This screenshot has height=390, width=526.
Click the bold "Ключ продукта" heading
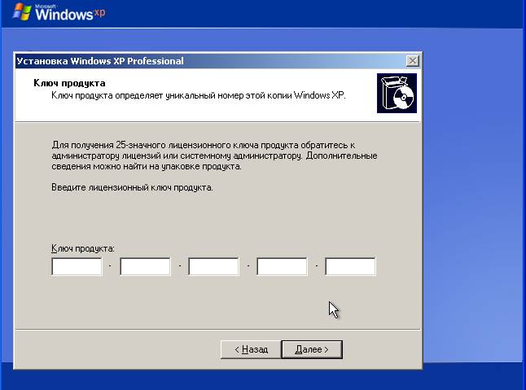69,83
